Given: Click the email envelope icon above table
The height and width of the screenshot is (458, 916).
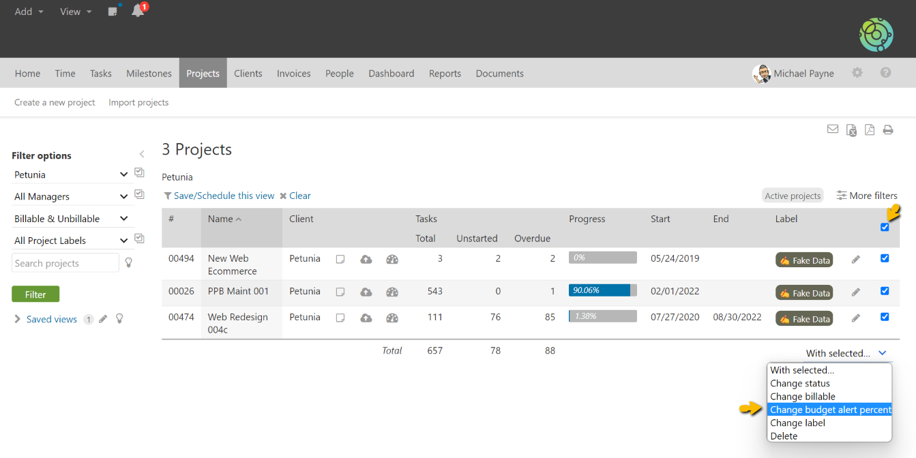Looking at the screenshot, I should (833, 129).
